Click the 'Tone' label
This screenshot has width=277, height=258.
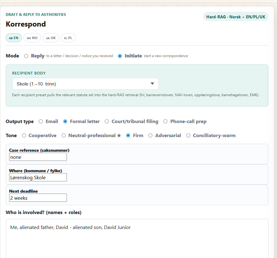pyautogui.click(x=11, y=136)
